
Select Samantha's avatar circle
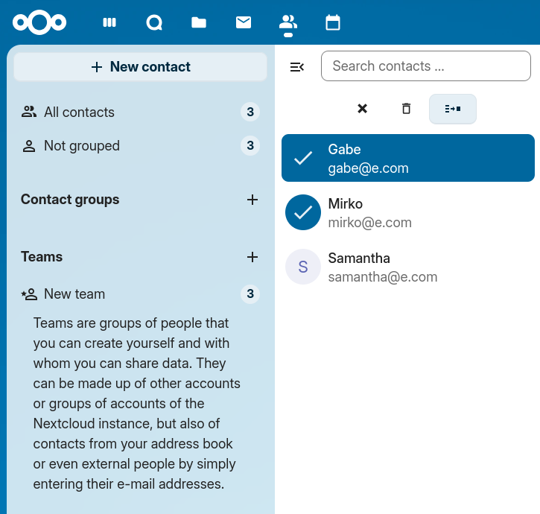303,267
